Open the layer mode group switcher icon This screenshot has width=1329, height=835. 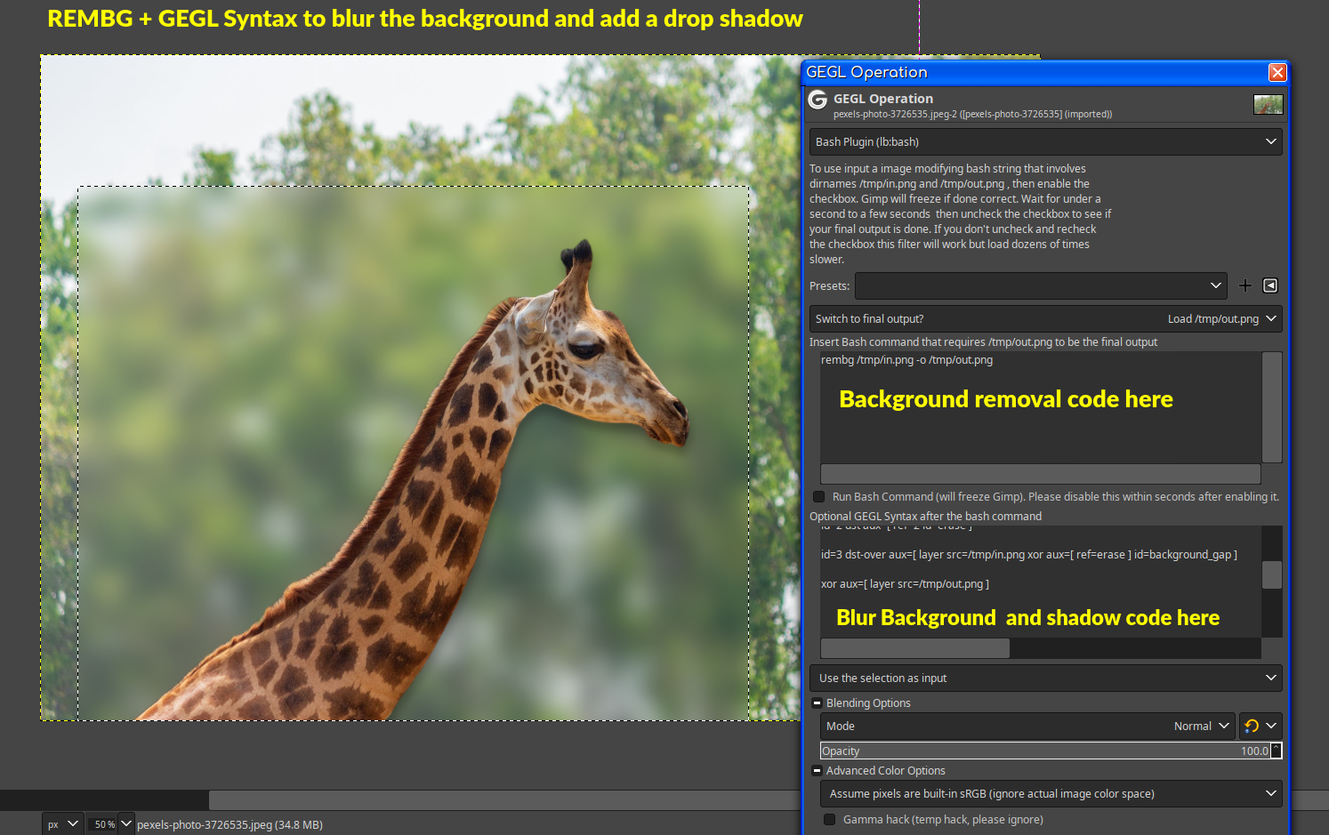coord(1261,726)
